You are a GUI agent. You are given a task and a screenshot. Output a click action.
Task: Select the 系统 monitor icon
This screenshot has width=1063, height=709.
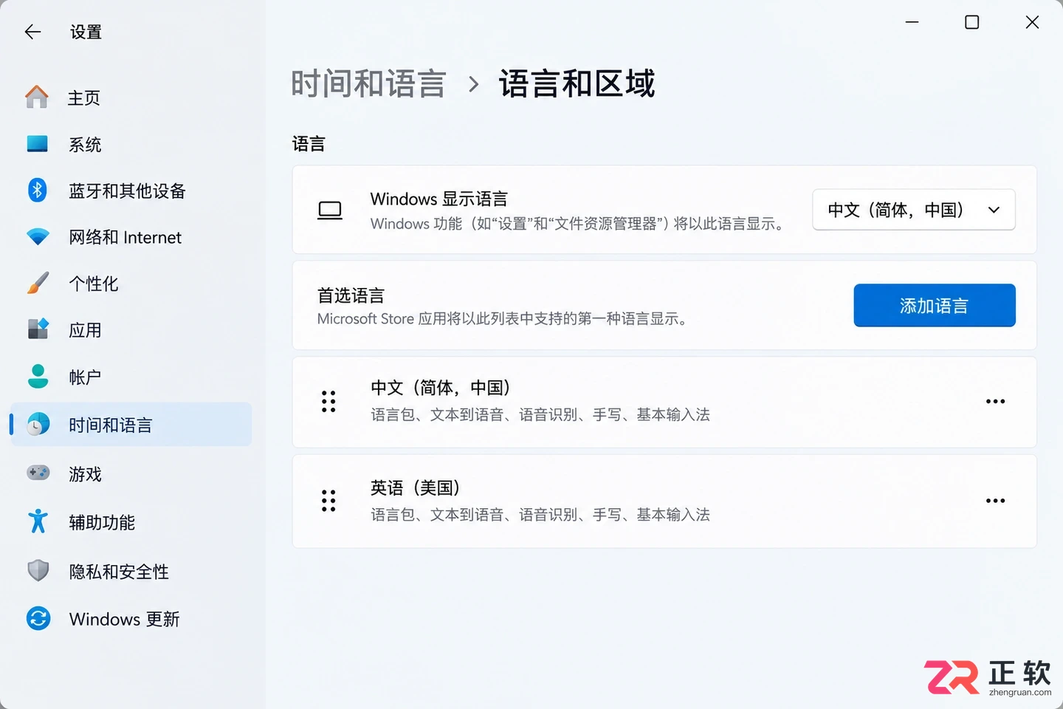(37, 143)
